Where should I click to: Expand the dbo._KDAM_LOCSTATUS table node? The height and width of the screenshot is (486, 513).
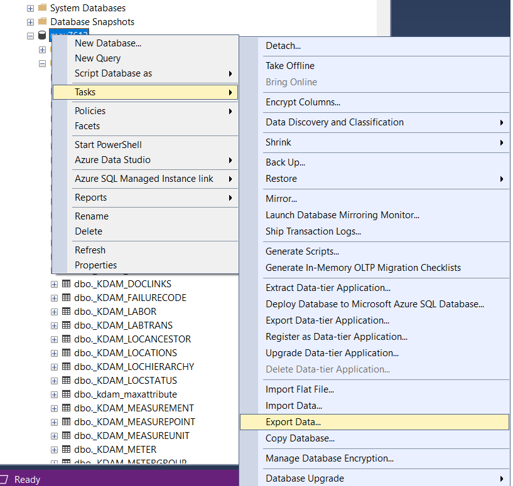(x=54, y=381)
